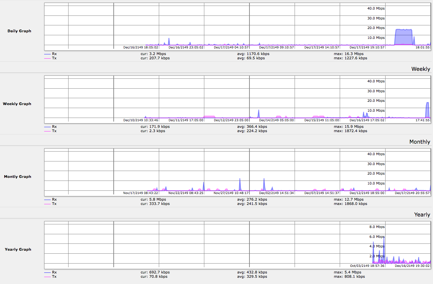Screen dimensions: 433x284
Task: Select the Rx legend line for Yearly Graph
Action: (x=47, y=272)
